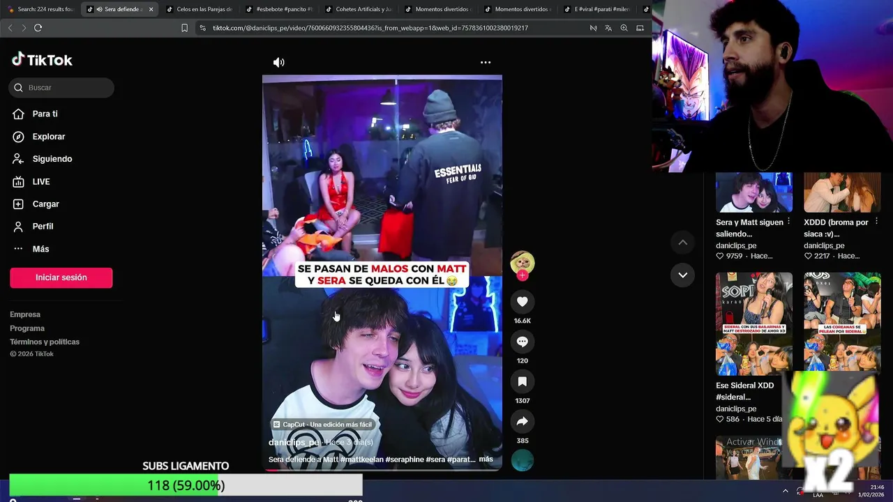Open site information icon in address bar

coord(202,28)
